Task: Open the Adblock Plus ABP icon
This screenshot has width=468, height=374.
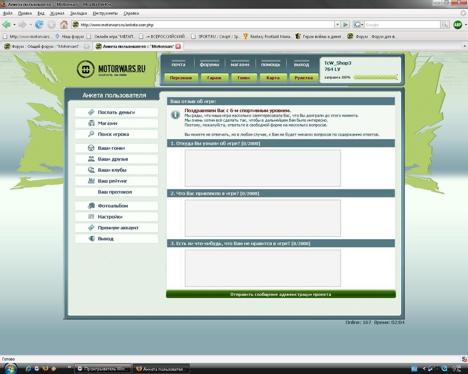Action: point(457,25)
